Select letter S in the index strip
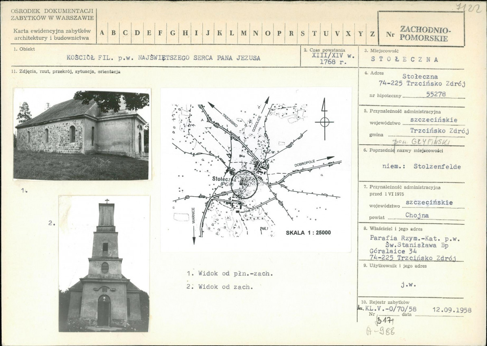This screenshot has height=346, width=487. coord(303,33)
